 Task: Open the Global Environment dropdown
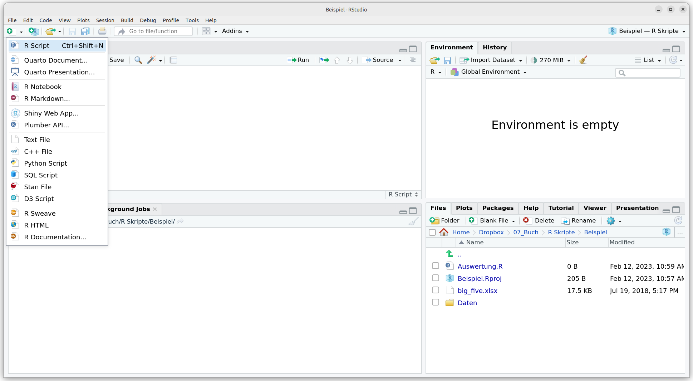point(488,72)
